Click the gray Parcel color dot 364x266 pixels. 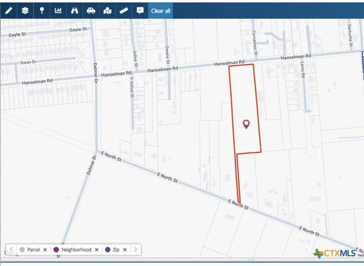click(22, 250)
